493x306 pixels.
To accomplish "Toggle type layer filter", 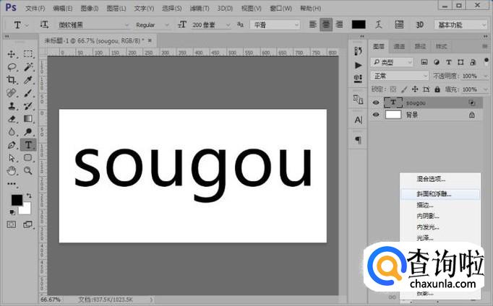I will pyautogui.click(x=449, y=62).
